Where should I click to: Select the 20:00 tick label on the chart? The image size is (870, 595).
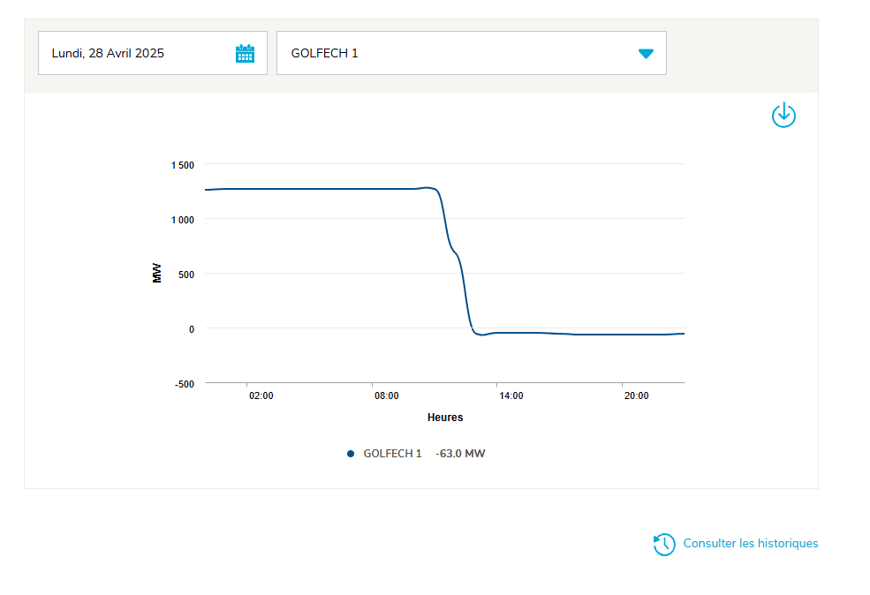click(636, 396)
